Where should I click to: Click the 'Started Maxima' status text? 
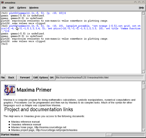[10, 135]
